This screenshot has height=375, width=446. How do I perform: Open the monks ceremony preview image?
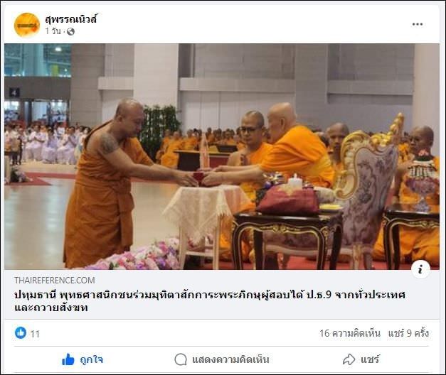coord(222,156)
